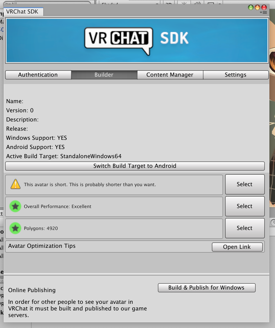Screen dimensions: 275x328
Task: Click the green star icon for Overall Performance
Action: (x=15, y=206)
